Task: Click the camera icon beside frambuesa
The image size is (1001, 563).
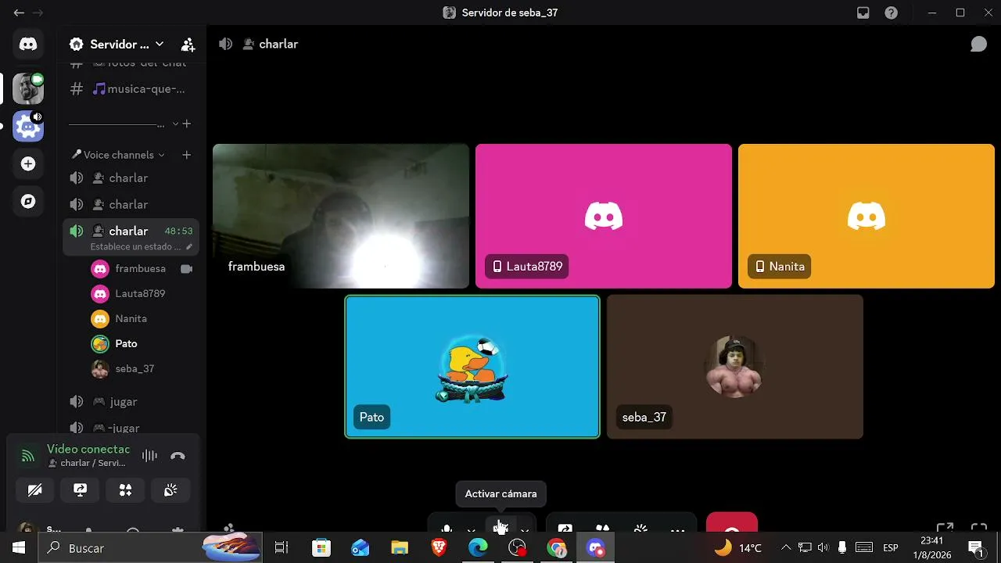Action: [186, 269]
